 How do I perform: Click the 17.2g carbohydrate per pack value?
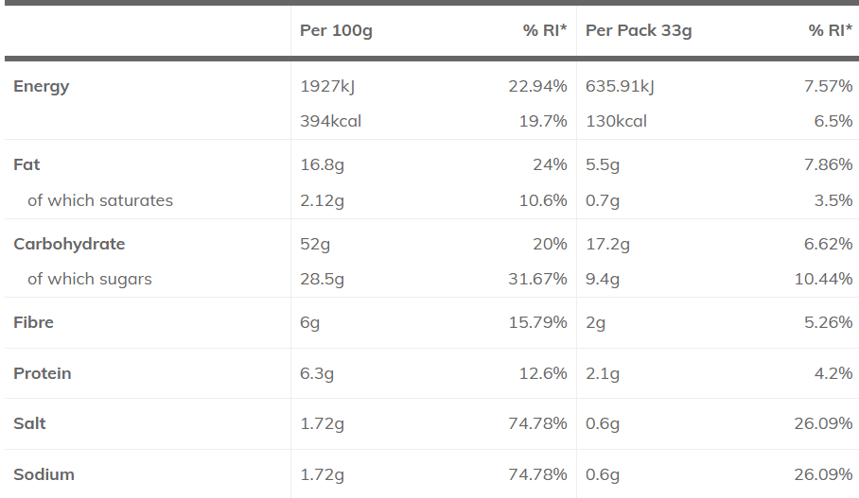point(607,244)
